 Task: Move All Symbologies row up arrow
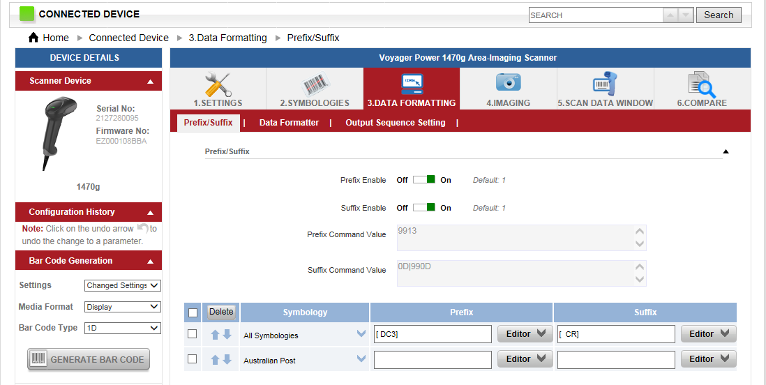coord(215,335)
